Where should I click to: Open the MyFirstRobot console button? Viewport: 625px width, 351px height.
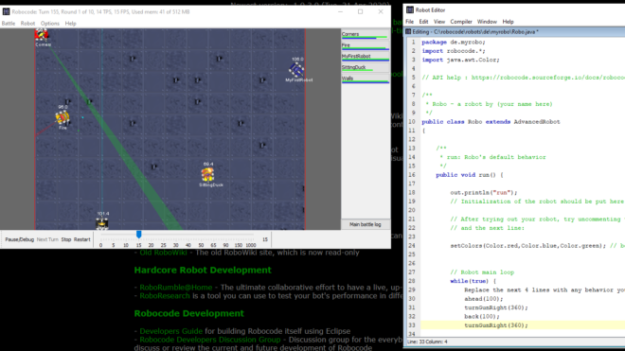point(366,57)
